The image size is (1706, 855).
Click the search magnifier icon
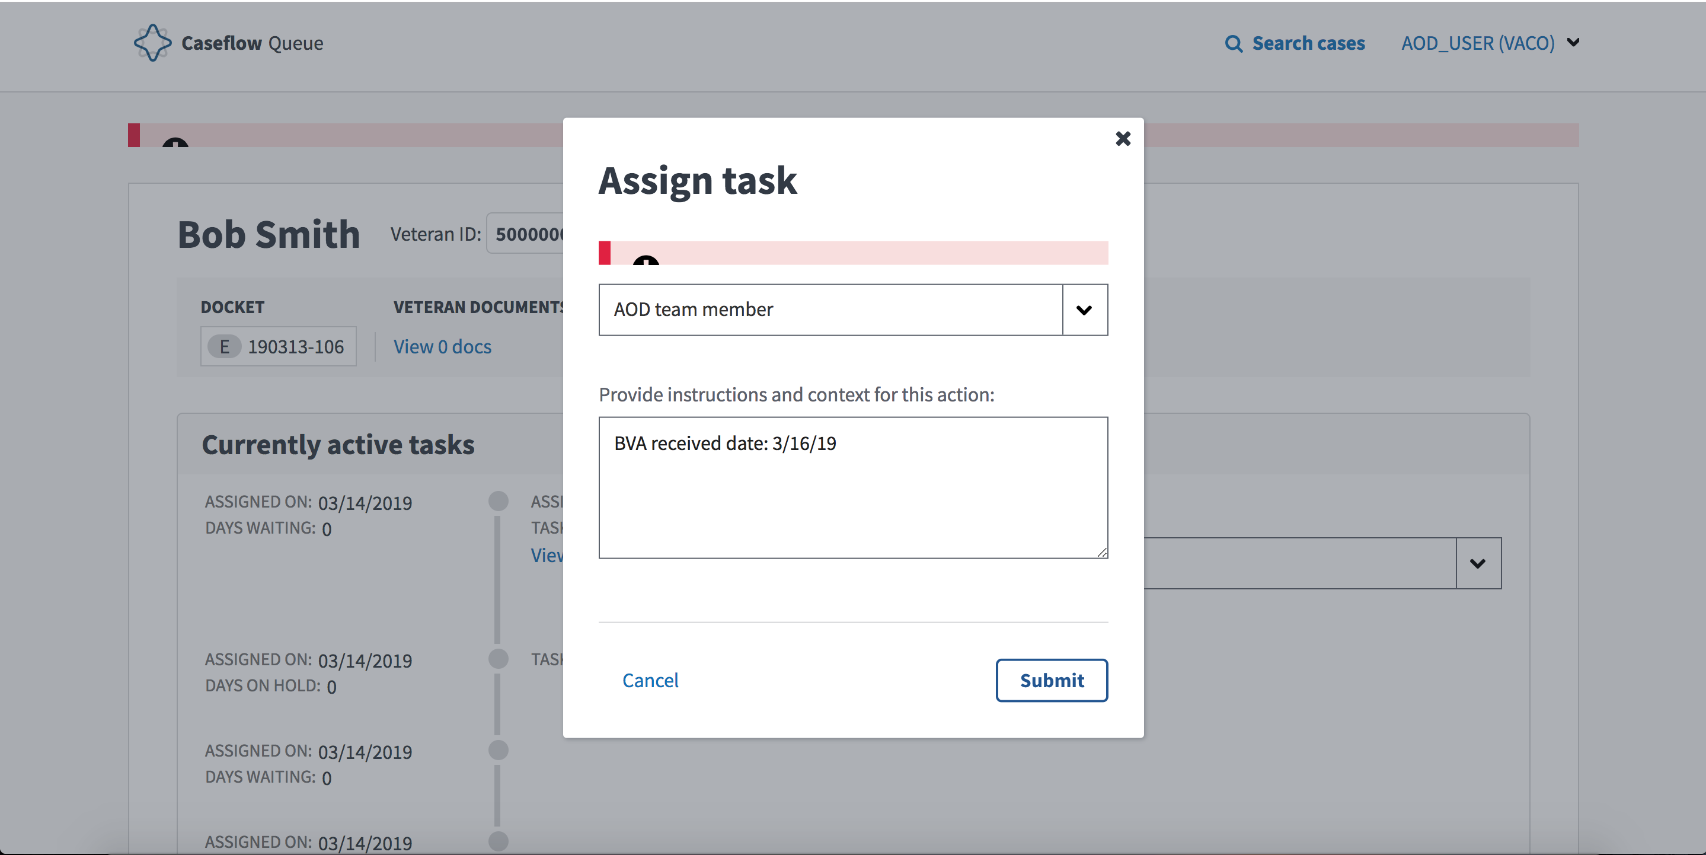pos(1233,44)
